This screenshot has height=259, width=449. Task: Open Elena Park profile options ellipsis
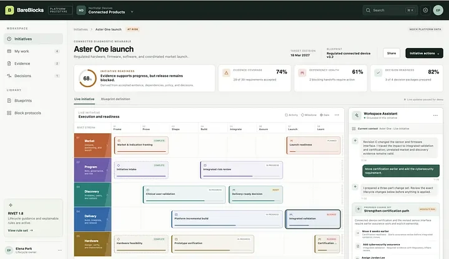point(60,250)
